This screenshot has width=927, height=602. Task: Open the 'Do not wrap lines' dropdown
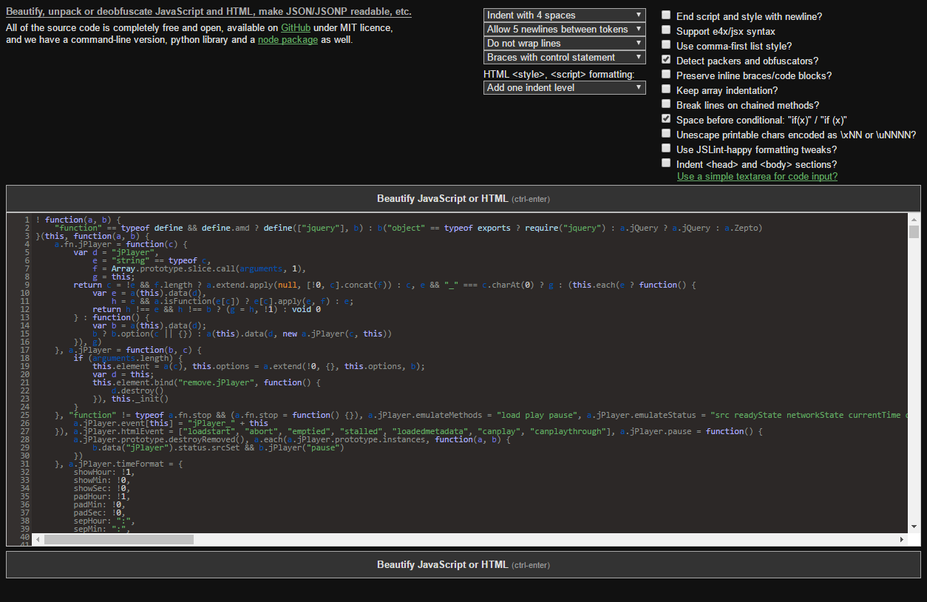(565, 44)
